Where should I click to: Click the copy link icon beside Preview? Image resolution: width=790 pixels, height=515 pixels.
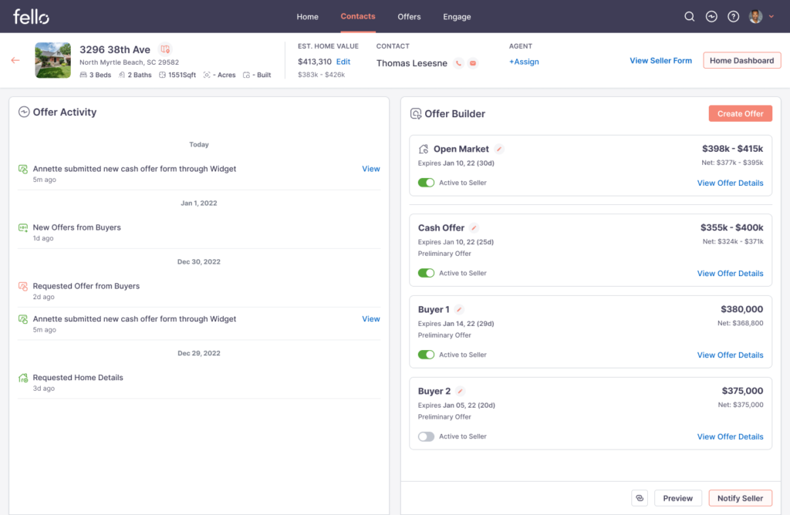[639, 498]
